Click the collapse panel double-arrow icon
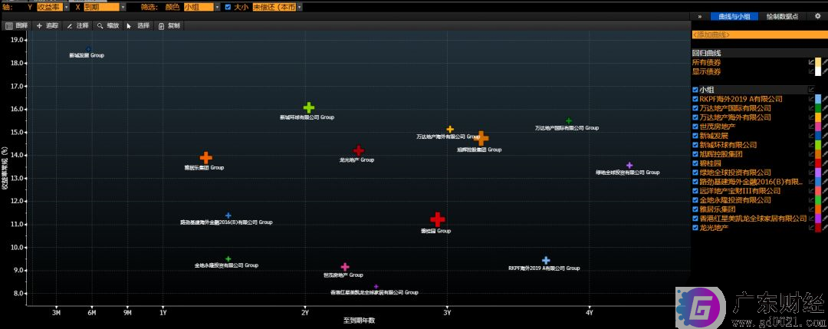Screen dimensions: 828x329 [700, 16]
